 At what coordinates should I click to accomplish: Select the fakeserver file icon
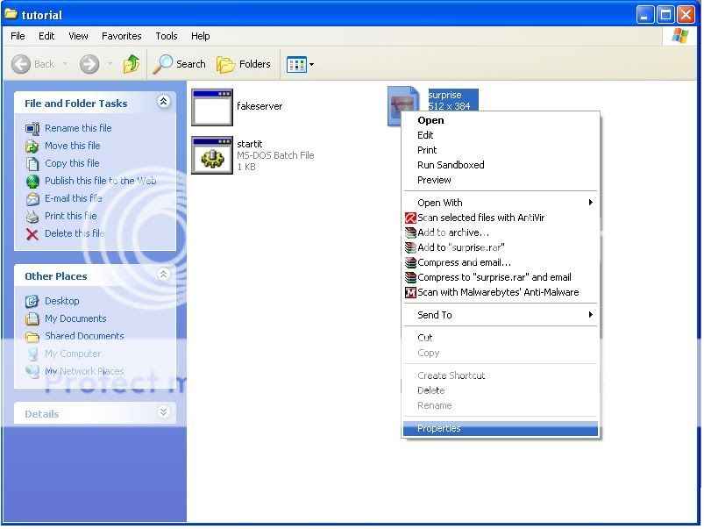click(212, 107)
